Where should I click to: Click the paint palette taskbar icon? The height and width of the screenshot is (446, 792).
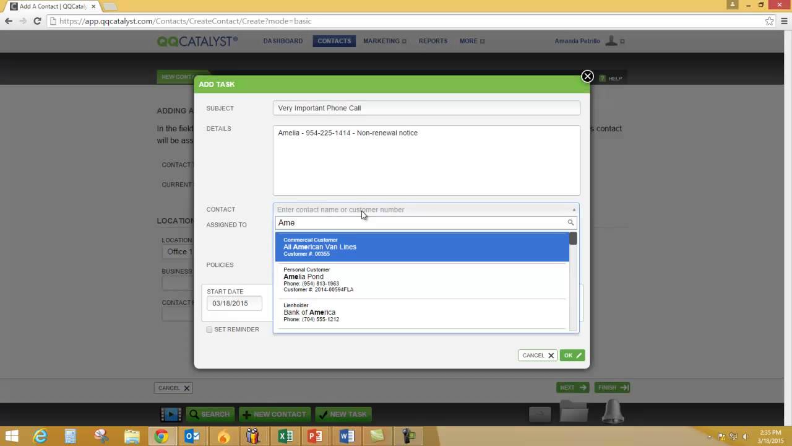pos(101,436)
